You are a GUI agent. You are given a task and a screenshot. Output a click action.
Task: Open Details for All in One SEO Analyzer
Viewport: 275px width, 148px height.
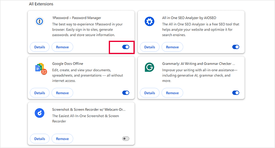150,47
